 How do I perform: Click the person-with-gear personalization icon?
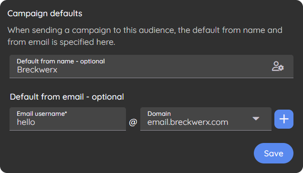coord(278,66)
